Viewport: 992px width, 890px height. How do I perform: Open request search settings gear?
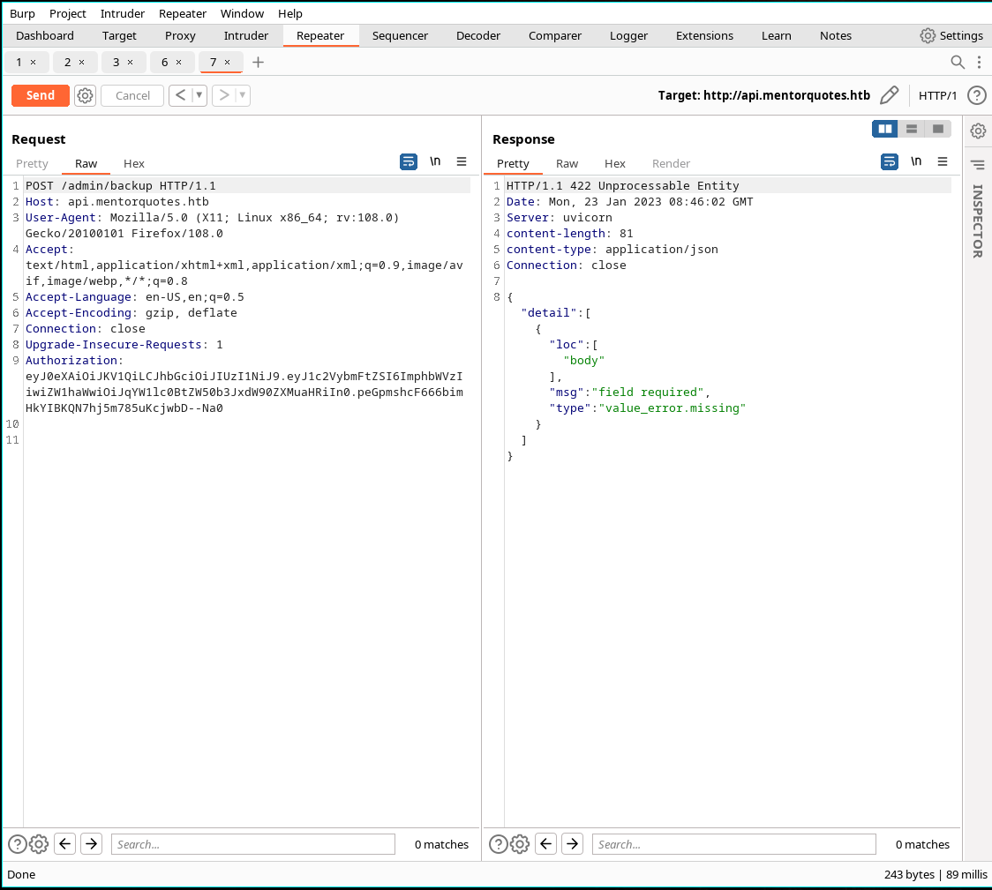(39, 844)
